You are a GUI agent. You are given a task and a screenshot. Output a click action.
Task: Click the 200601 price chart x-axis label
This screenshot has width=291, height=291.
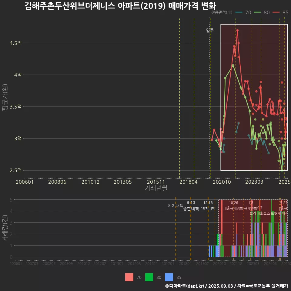pos(25,182)
